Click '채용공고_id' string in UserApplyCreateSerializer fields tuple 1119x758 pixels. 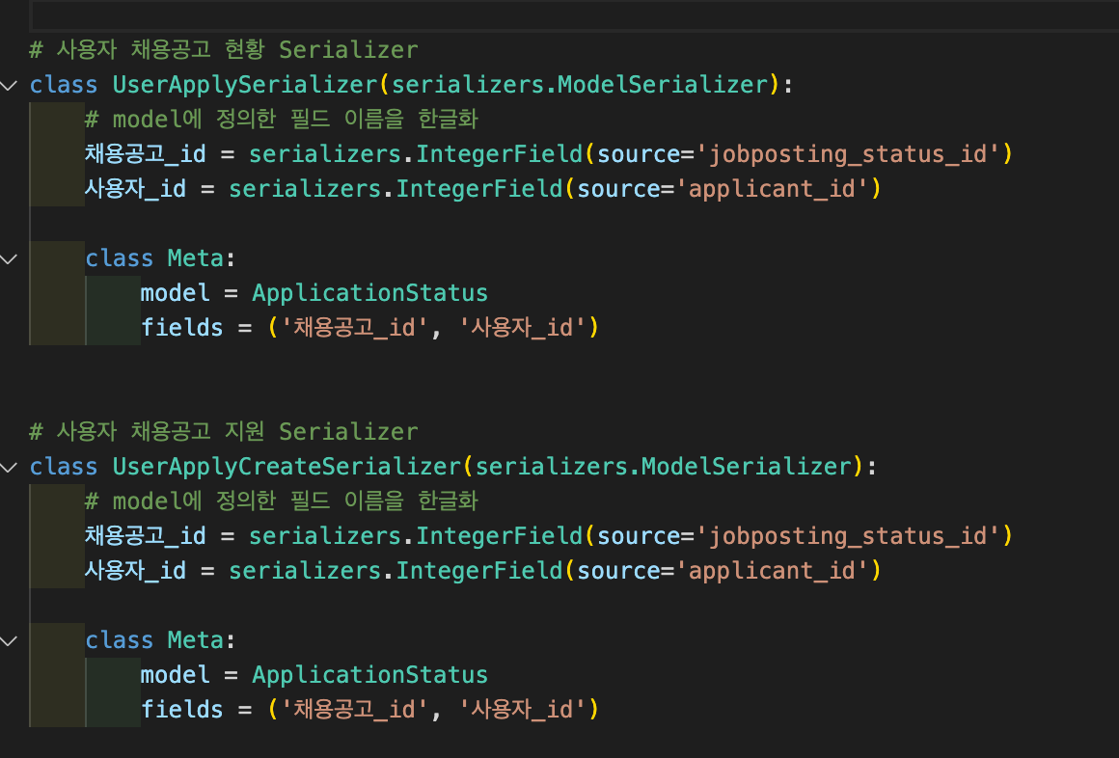click(355, 710)
